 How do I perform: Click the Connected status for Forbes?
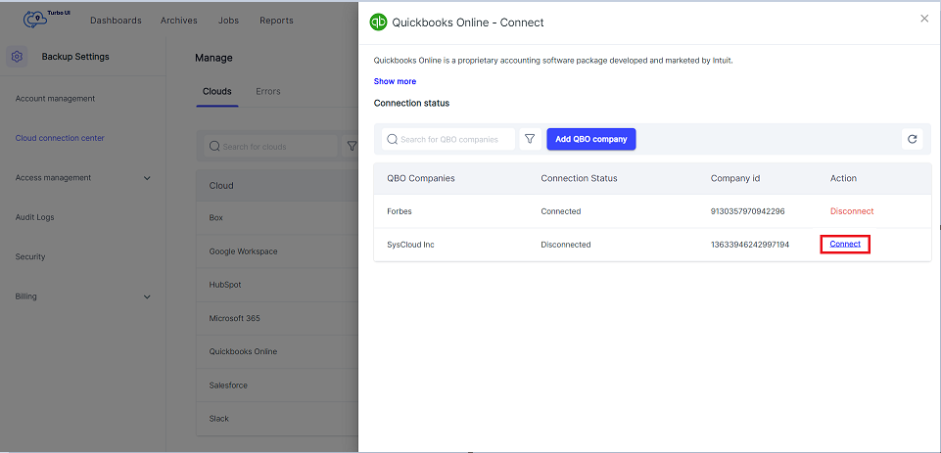click(560, 211)
